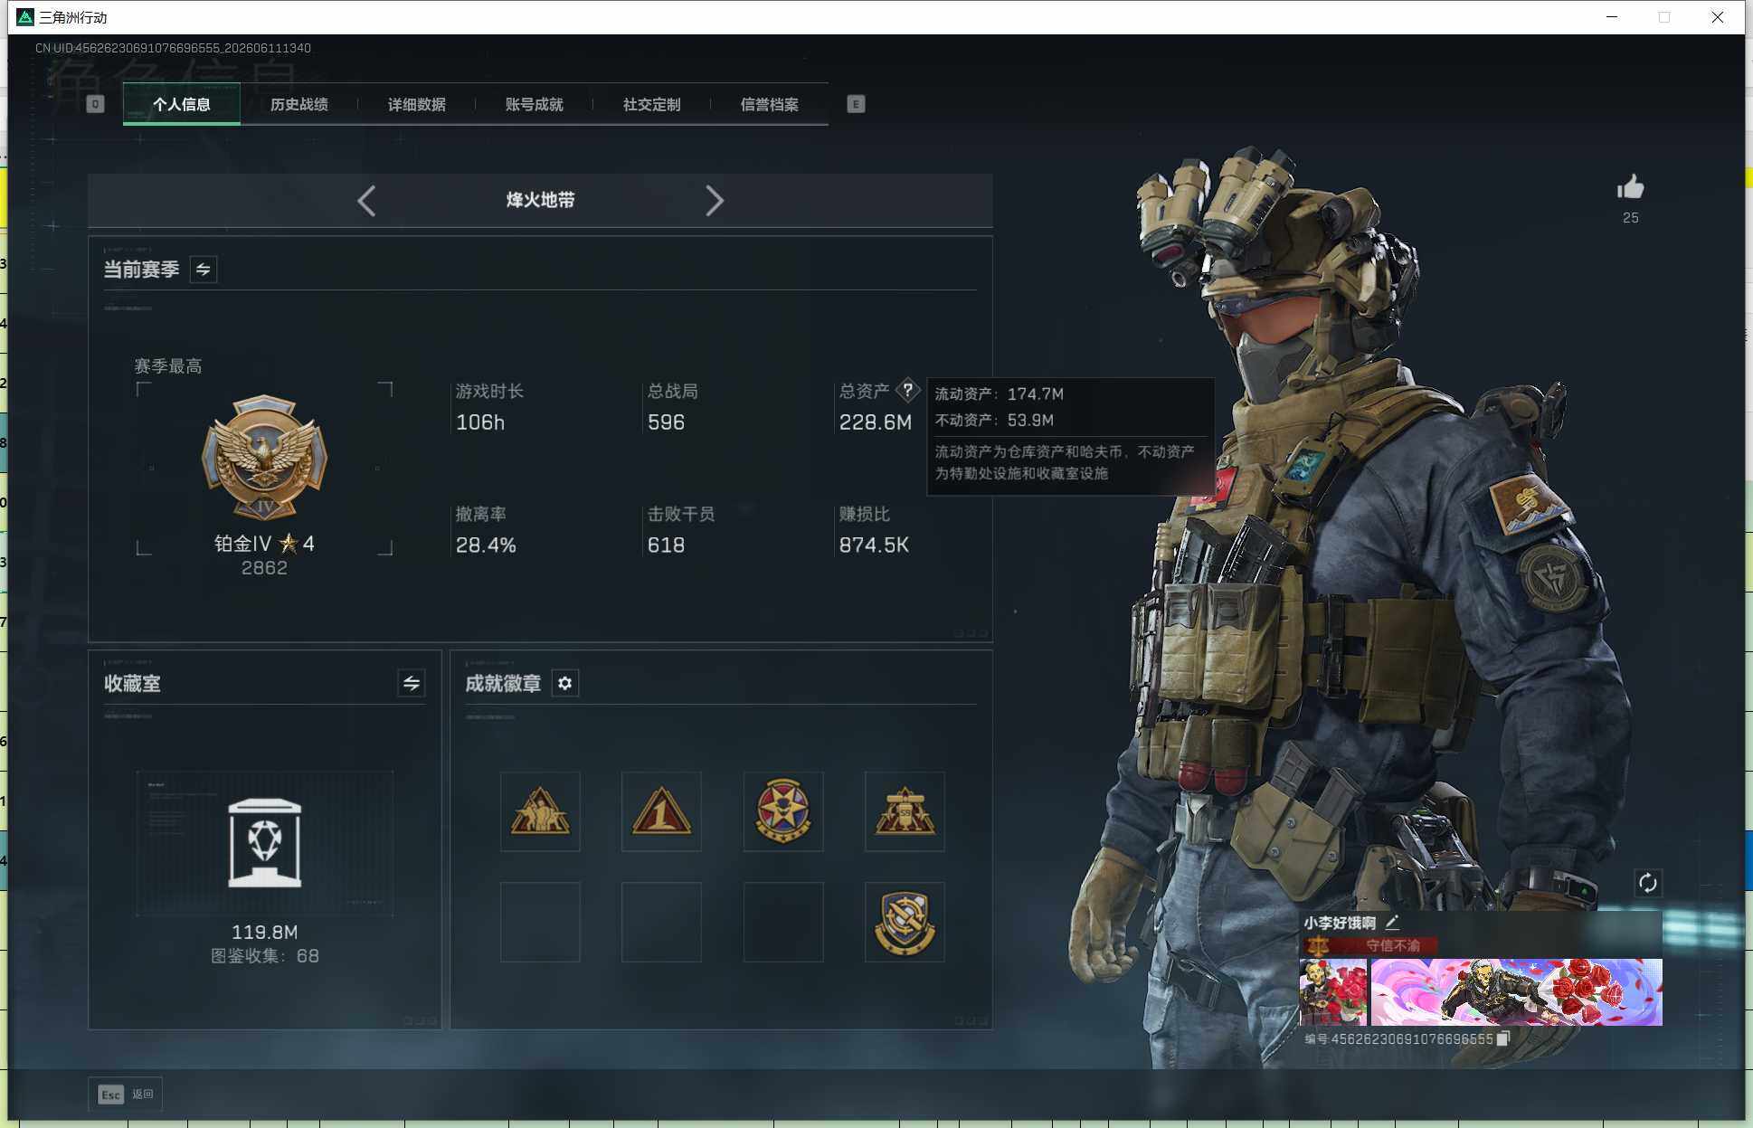Click the CN UID text at top
The image size is (1753, 1128).
(173, 48)
